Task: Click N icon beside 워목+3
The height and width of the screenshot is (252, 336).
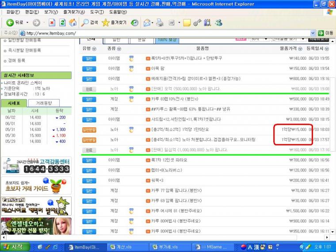Action: 148,180
